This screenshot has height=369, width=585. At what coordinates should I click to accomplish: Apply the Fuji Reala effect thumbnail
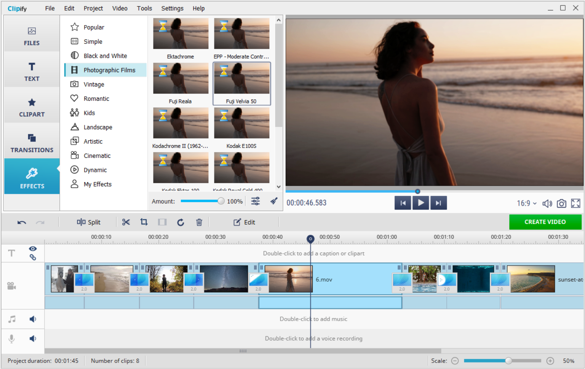click(181, 78)
